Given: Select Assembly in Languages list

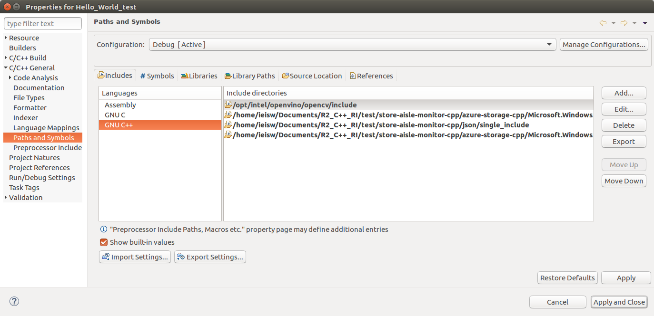Looking at the screenshot, I should click(160, 105).
